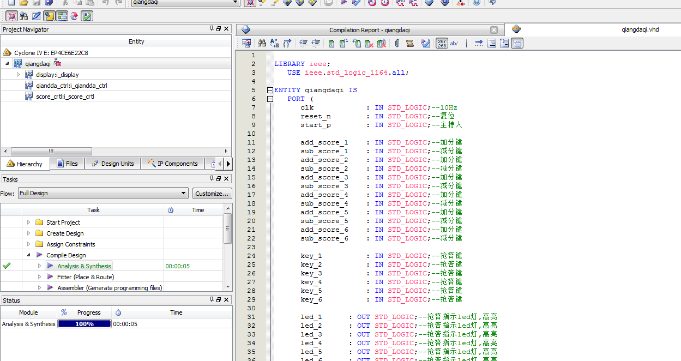Click the Analysis & Synthesis 100% progress bar
The height and width of the screenshot is (361, 681).
(x=85, y=324)
